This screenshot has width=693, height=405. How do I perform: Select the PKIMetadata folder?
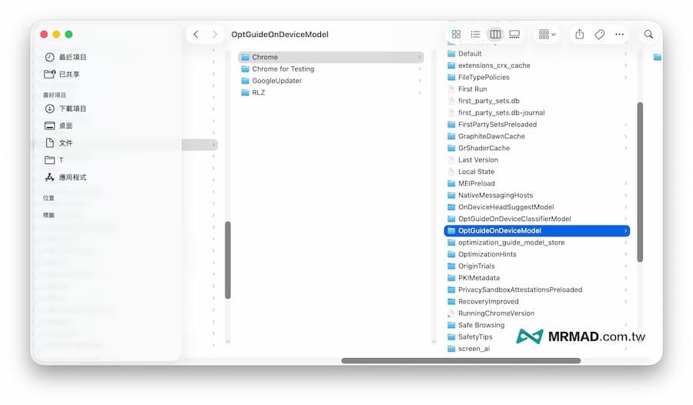click(x=537, y=278)
